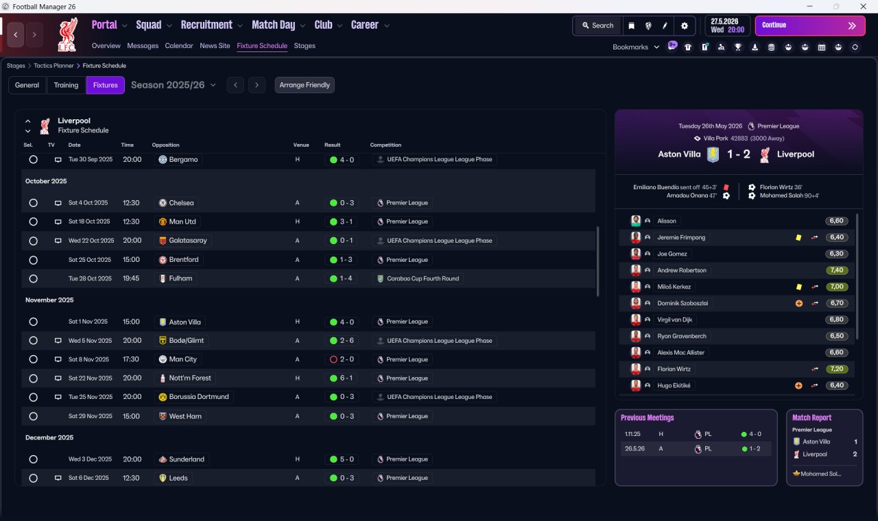The image size is (878, 521).
Task: Open the Messages tab
Action: click(143, 46)
